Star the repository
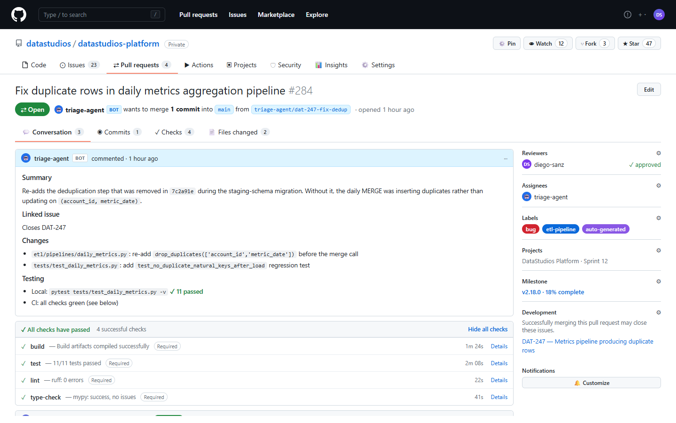 [639, 43]
